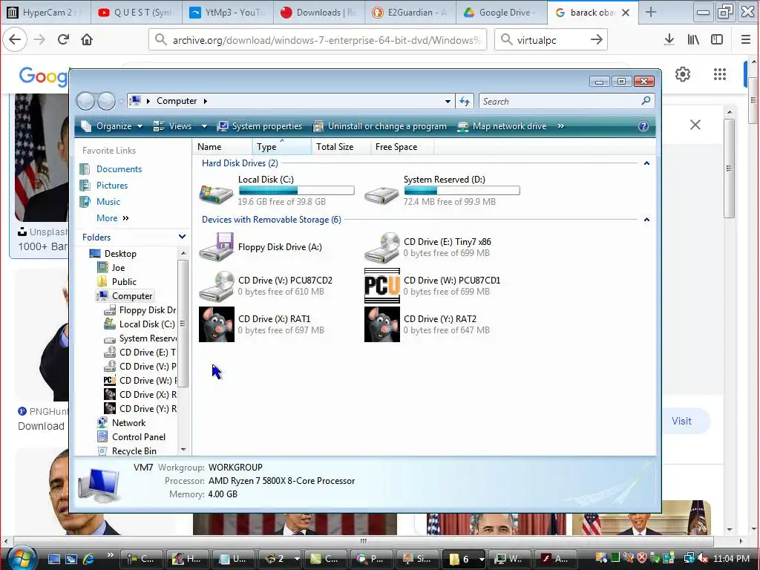This screenshot has height=570, width=760.
Task: Sort by Name column header
Action: [223, 147]
